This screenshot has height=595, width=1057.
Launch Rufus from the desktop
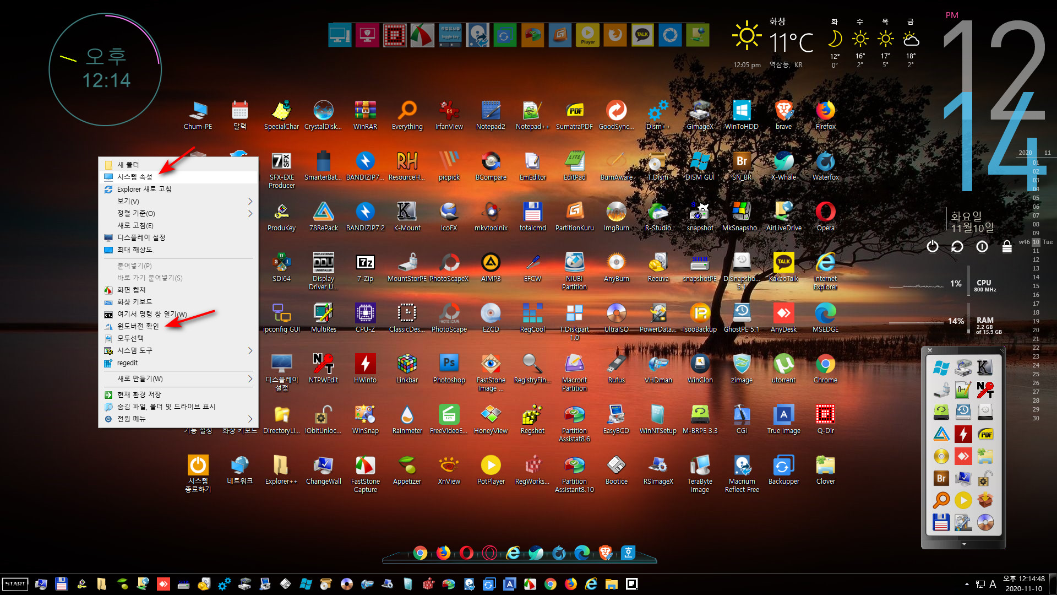click(616, 369)
